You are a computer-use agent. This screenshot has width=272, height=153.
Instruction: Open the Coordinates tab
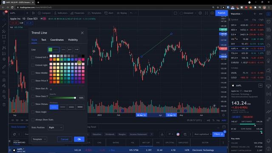[57, 40]
